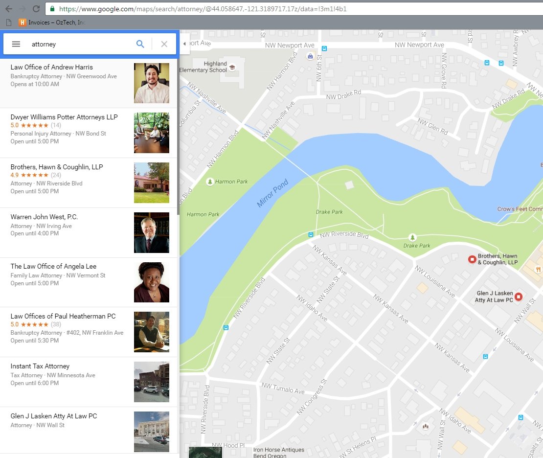
Task: Click the transit stop icon near NW Kansas Ave
Action: point(485,357)
